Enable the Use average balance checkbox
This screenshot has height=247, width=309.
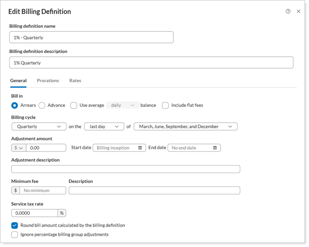tap(74, 105)
